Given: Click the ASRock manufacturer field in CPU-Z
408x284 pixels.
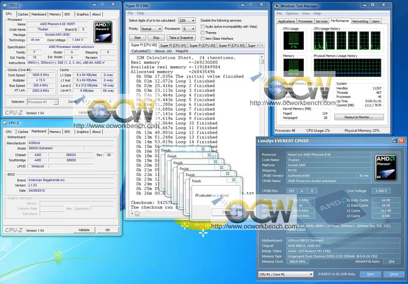Looking at the screenshot, I should [x=71, y=143].
